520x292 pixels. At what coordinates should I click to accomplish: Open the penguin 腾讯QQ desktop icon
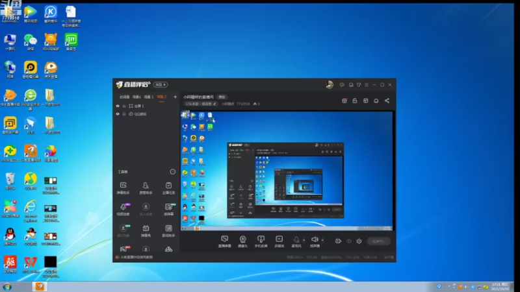click(10, 237)
